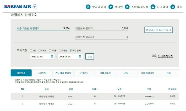Click 적립한 마일리지 value 3,204
Screen dimensions: 186x111
(x=125, y=28)
